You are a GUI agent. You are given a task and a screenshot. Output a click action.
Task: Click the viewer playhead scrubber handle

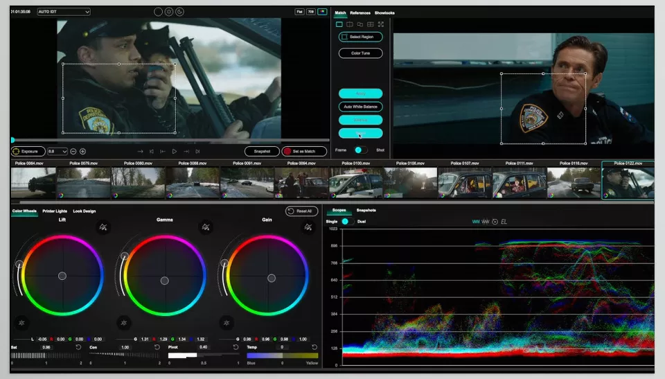tap(12, 140)
